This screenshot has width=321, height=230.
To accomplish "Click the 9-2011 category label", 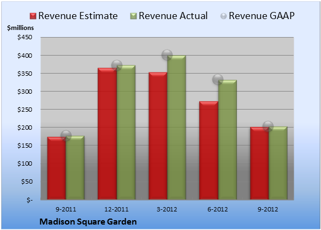I will point(66,209).
